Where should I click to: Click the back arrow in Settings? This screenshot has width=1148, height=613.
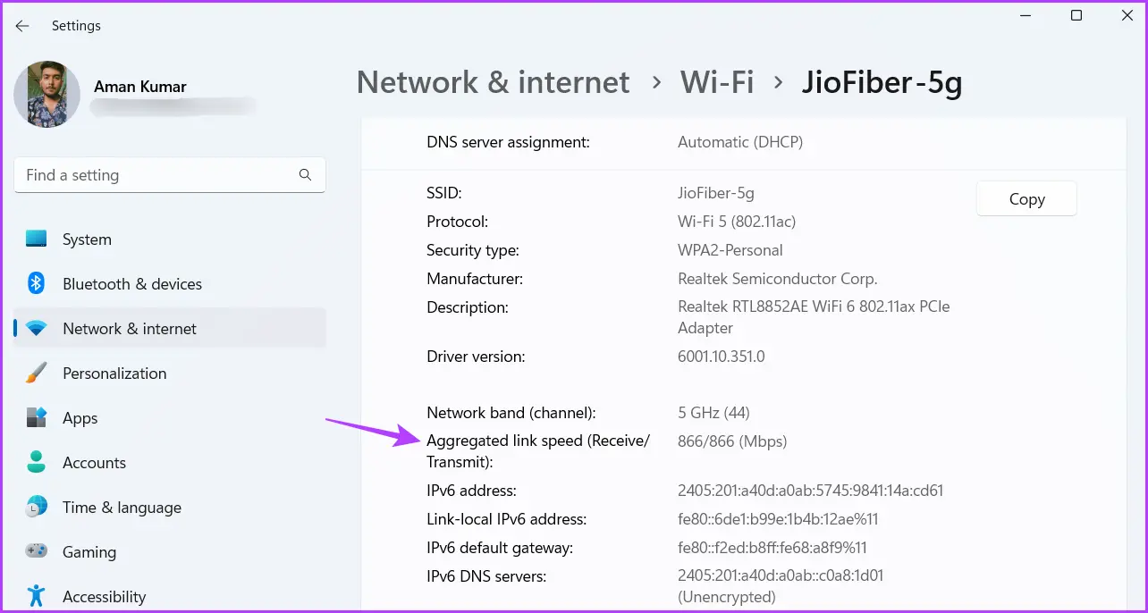coord(22,26)
